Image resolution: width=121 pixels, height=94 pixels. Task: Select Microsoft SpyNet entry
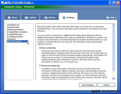(x=18, y=41)
